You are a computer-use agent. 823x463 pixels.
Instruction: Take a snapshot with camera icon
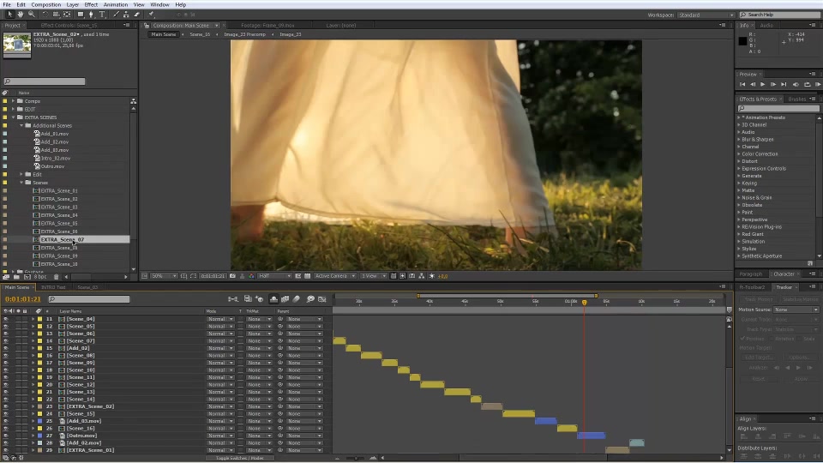click(232, 275)
